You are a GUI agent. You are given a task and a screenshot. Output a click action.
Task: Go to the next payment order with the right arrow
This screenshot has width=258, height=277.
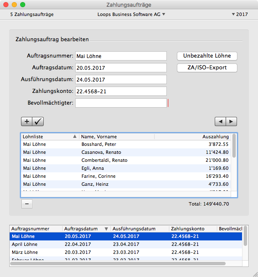coord(231,121)
